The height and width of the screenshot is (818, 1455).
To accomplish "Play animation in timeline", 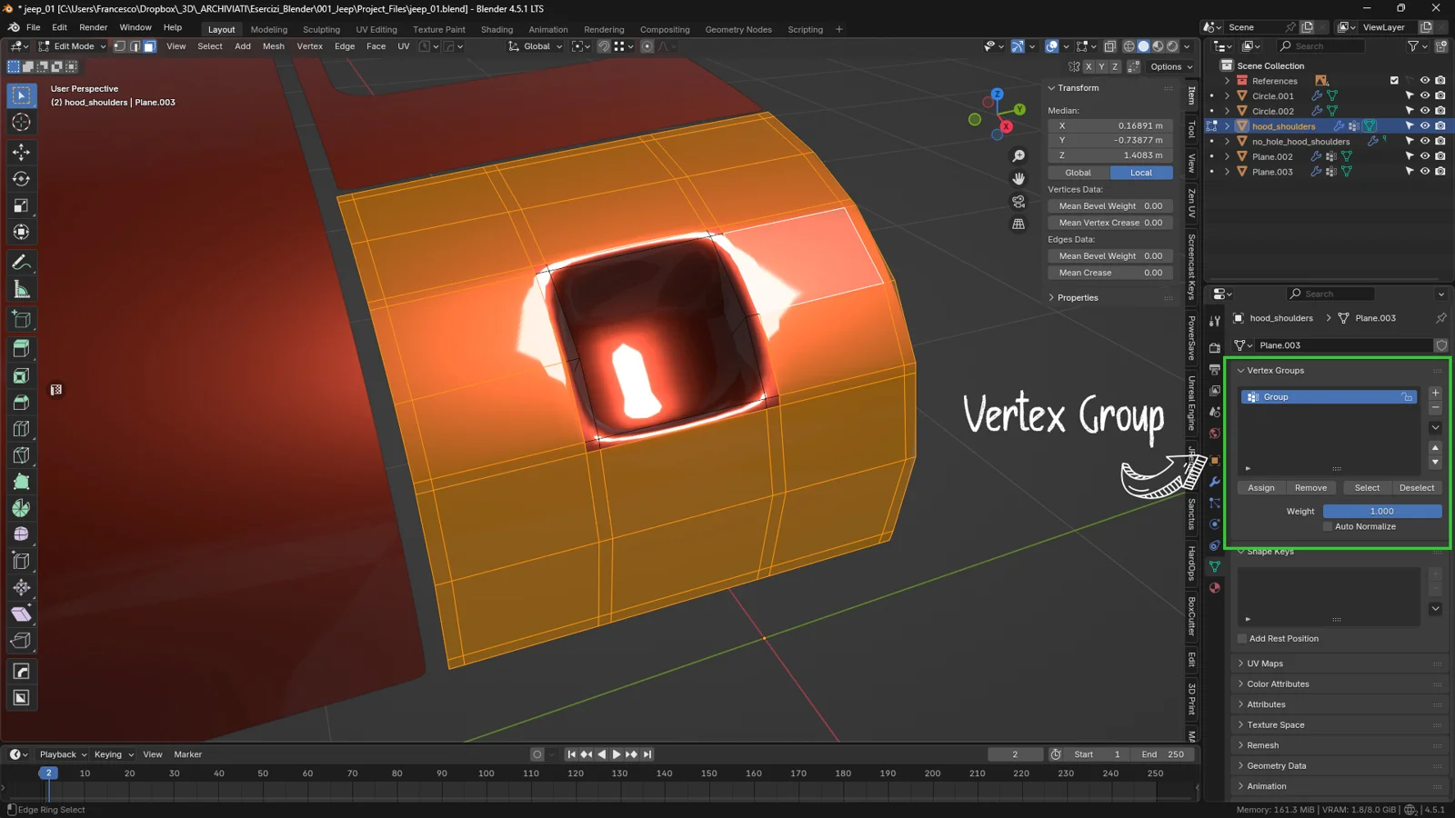I will tap(616, 754).
